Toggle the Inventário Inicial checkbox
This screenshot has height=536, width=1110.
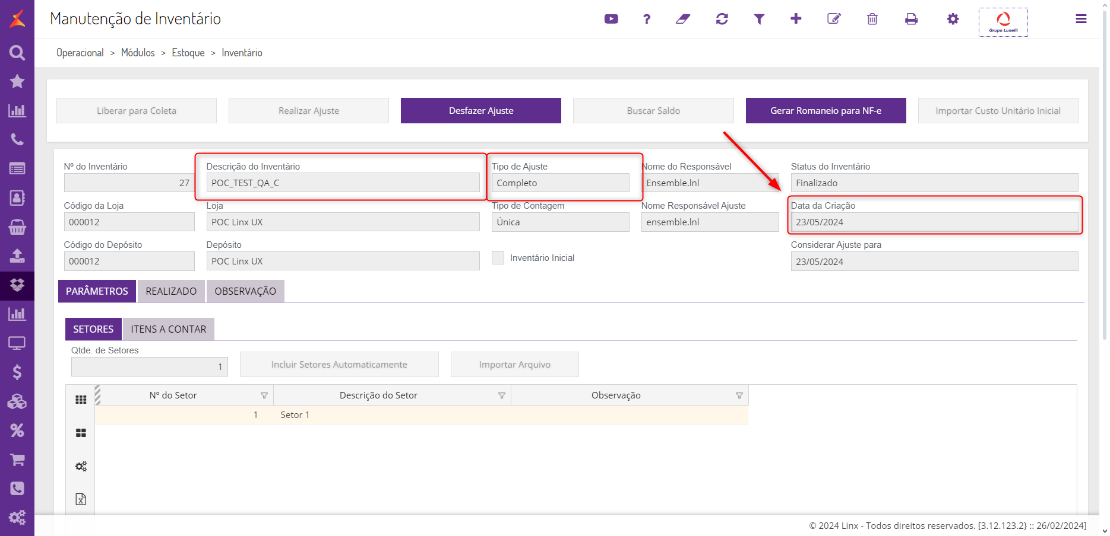[x=498, y=258]
